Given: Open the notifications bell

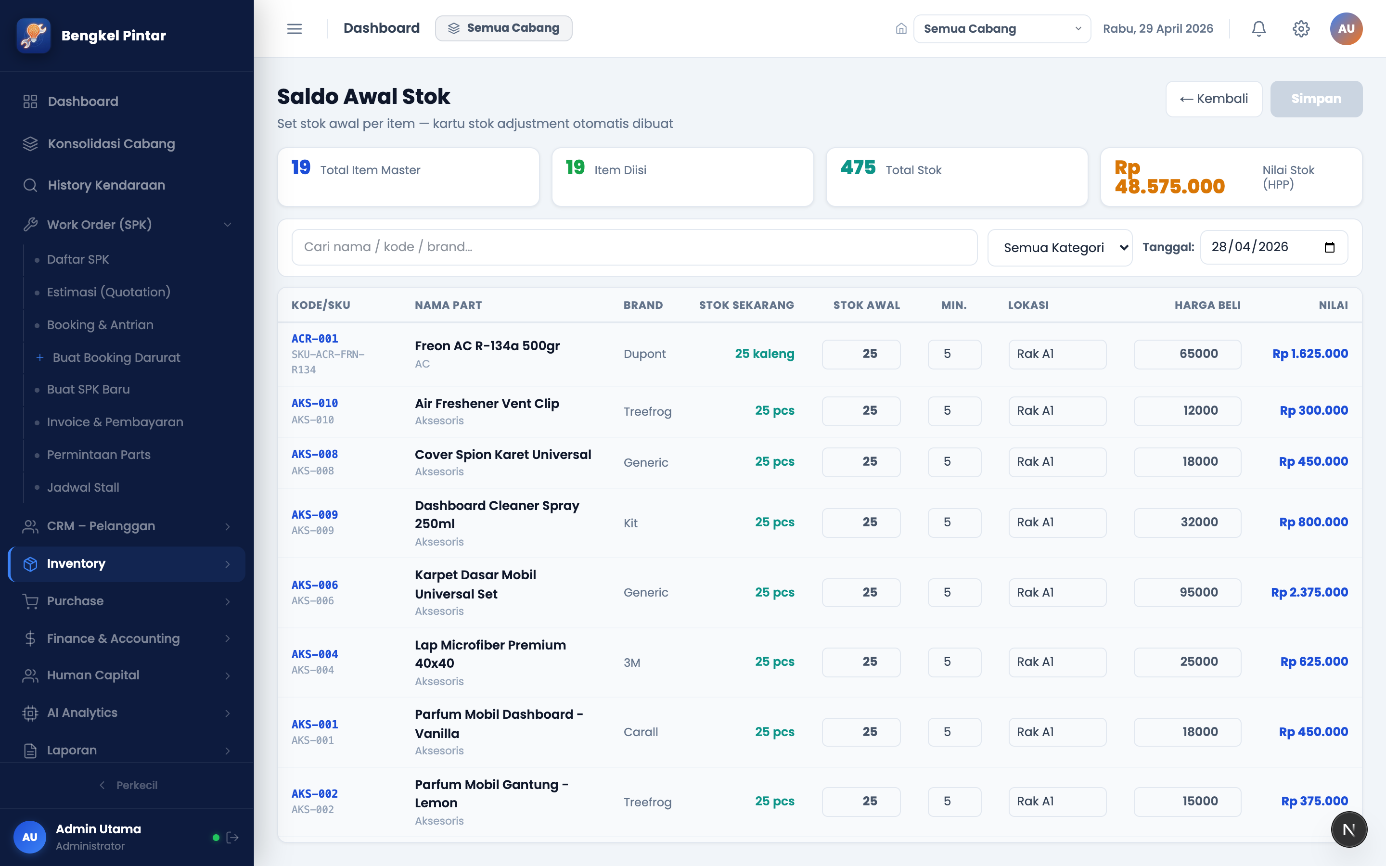Looking at the screenshot, I should 1258,29.
